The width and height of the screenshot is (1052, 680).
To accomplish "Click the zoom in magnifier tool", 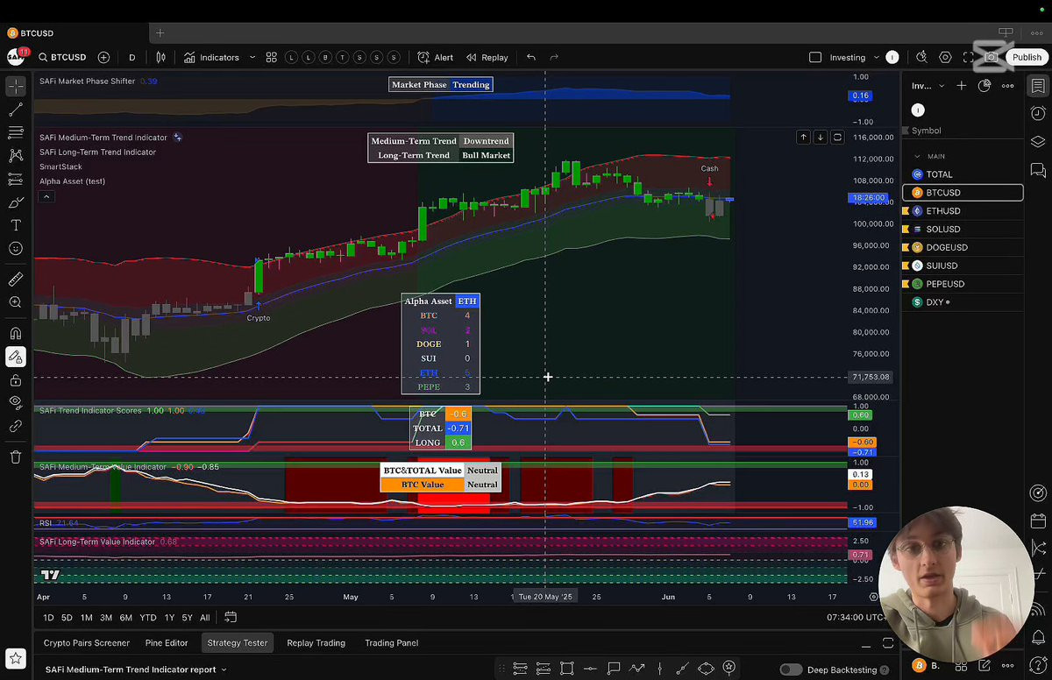I will click(x=16, y=302).
